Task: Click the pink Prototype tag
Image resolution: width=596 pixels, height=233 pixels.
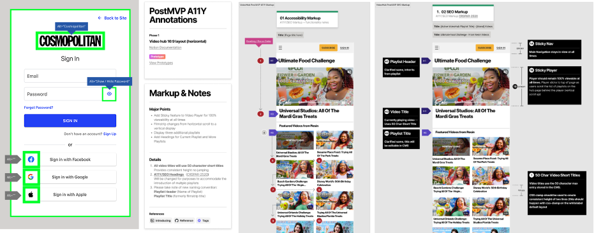Action: coord(158,57)
